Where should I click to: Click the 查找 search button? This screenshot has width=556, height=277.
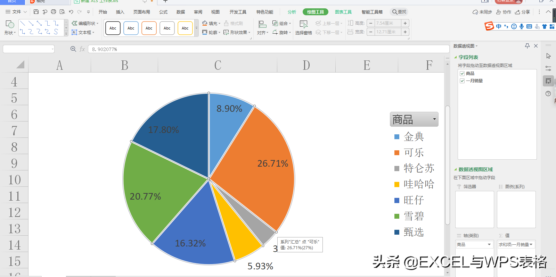pos(399,12)
